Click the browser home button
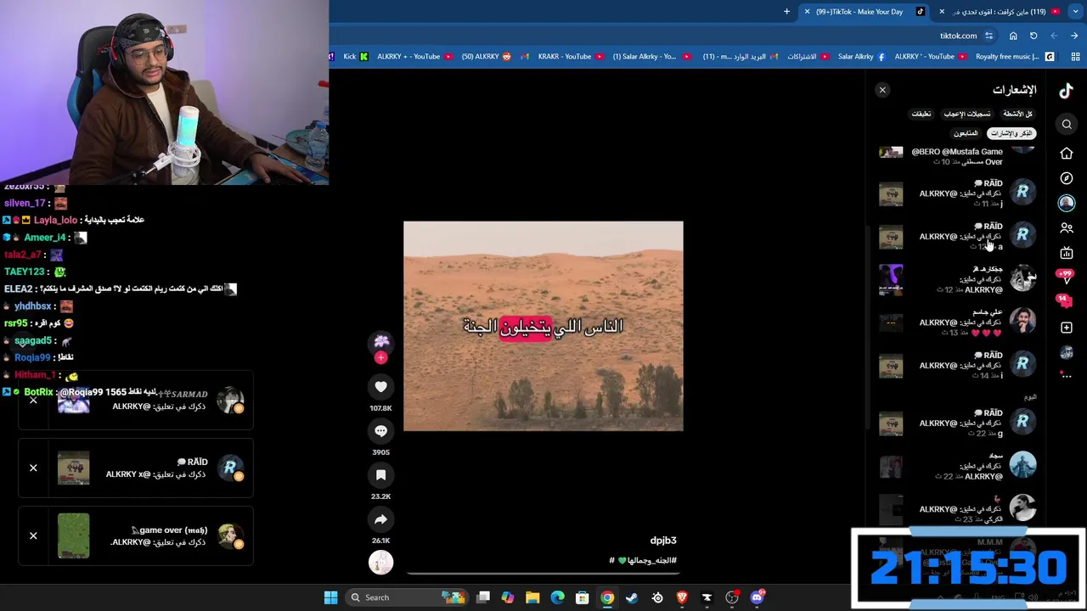Viewport: 1087px width, 611px height. coord(1013,36)
